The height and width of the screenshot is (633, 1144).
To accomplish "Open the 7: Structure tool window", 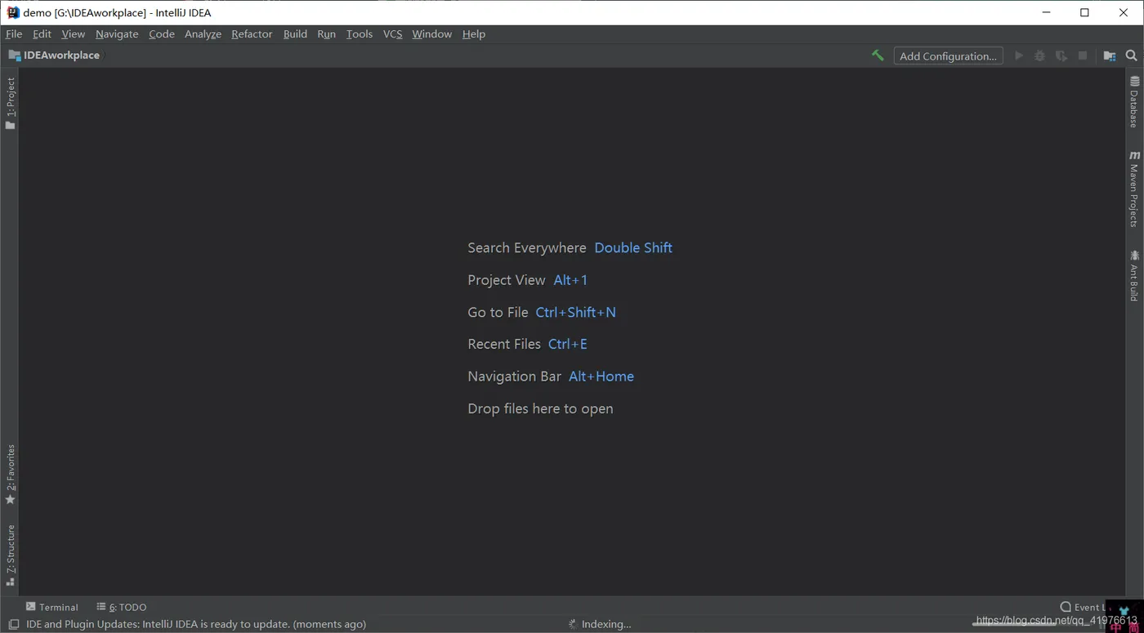I will point(11,555).
